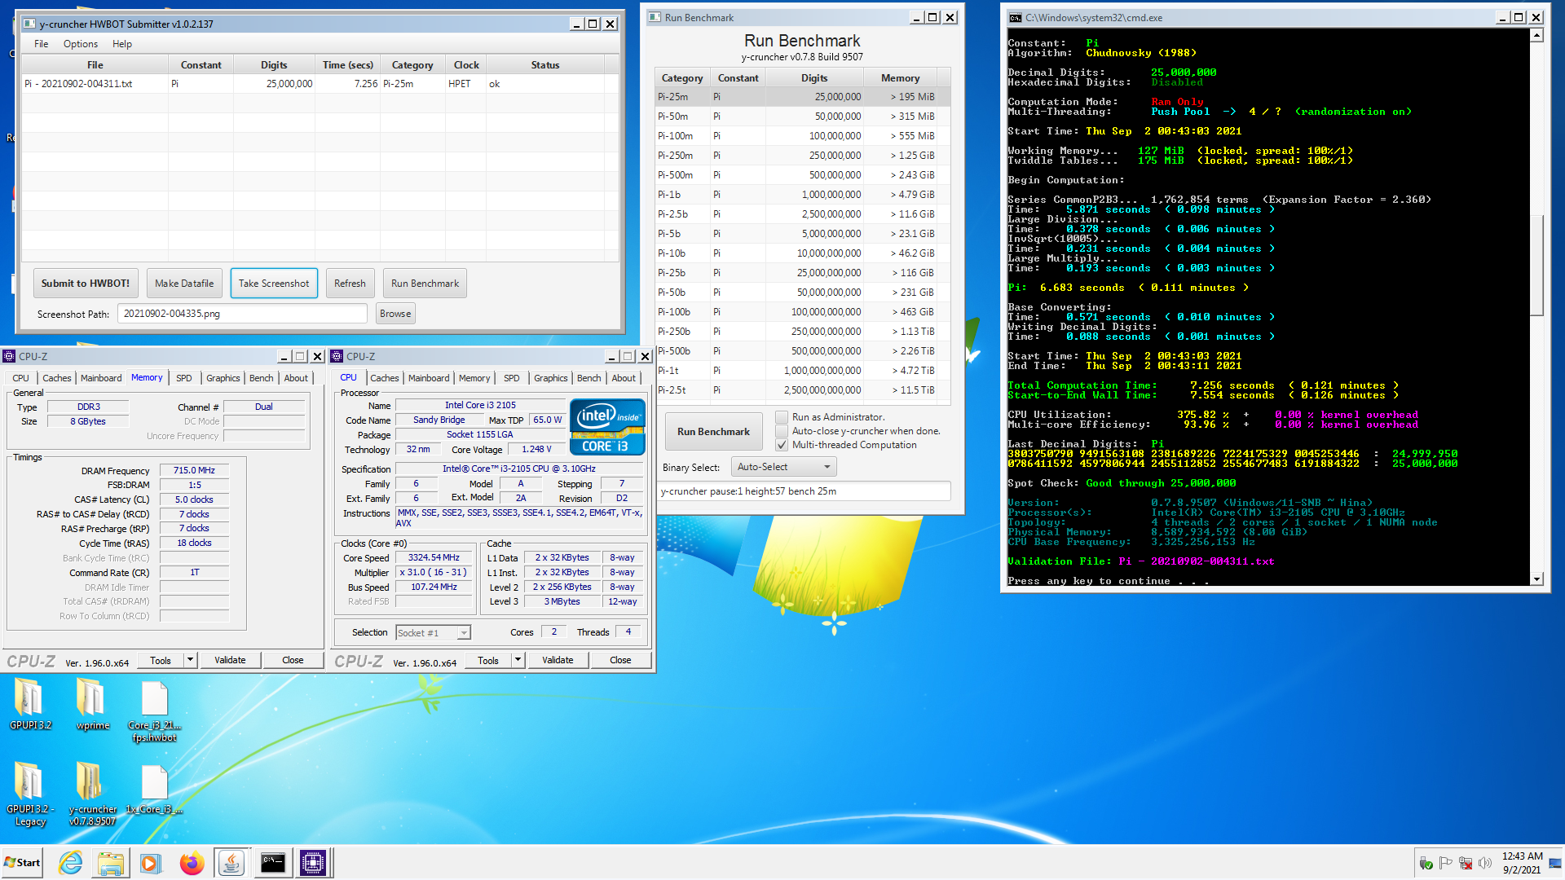The image size is (1565, 880).
Task: Select the Pi - 20210902-004311.txt result row
Action: click(320, 84)
